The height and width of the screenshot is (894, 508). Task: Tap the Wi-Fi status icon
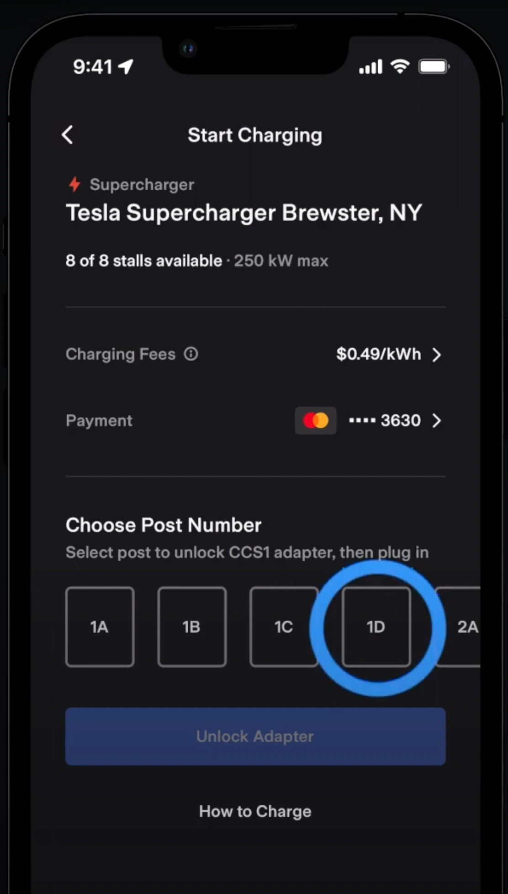(400, 67)
